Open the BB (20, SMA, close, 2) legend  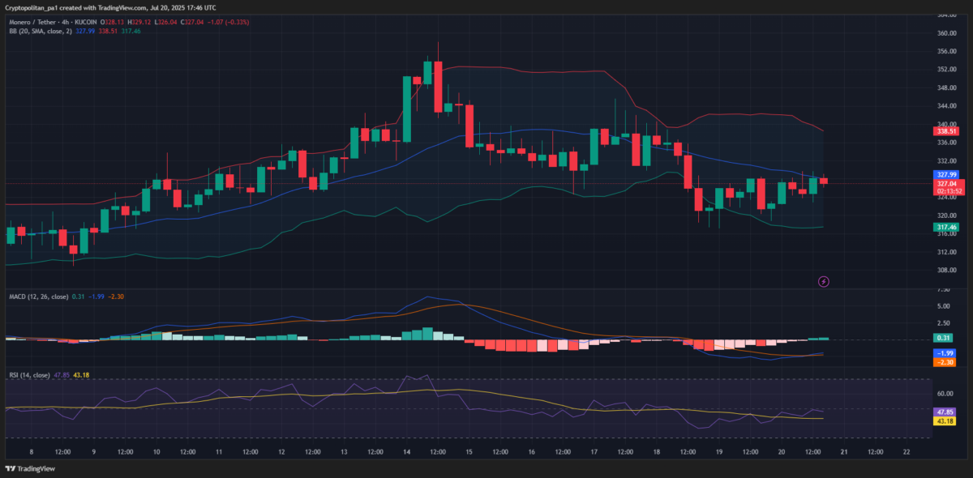(x=39, y=31)
